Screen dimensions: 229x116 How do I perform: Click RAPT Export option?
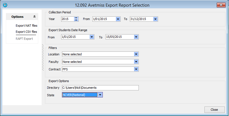point(24,39)
